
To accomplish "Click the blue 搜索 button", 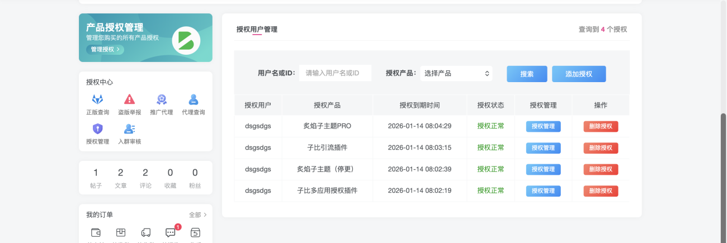I will (x=527, y=74).
